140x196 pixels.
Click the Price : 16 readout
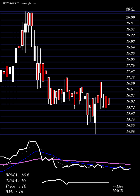(x=16, y=186)
